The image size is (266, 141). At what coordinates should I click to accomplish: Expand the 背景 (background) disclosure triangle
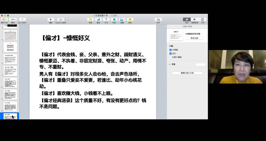pyautogui.click(x=170, y=64)
